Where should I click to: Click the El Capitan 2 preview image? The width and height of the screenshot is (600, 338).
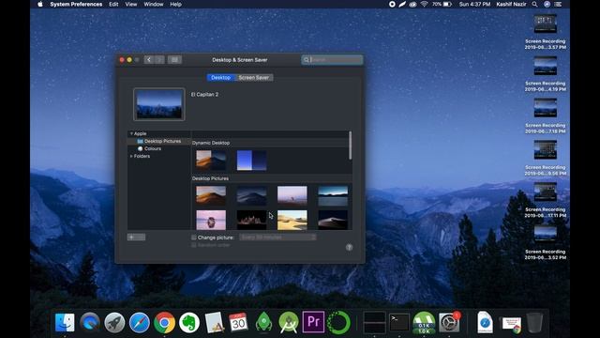(x=159, y=104)
